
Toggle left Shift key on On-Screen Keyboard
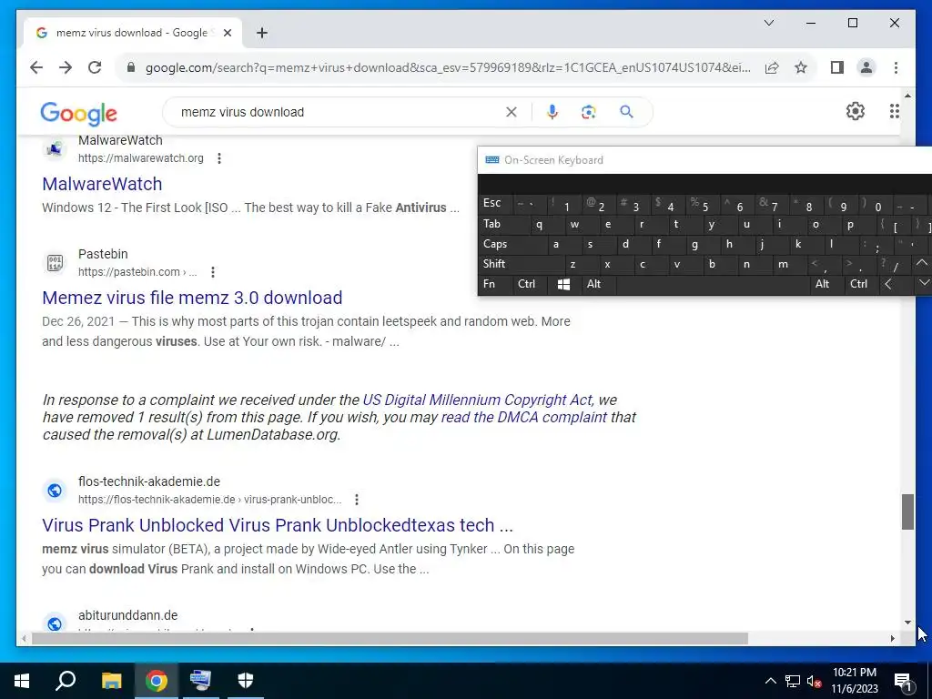click(522, 263)
